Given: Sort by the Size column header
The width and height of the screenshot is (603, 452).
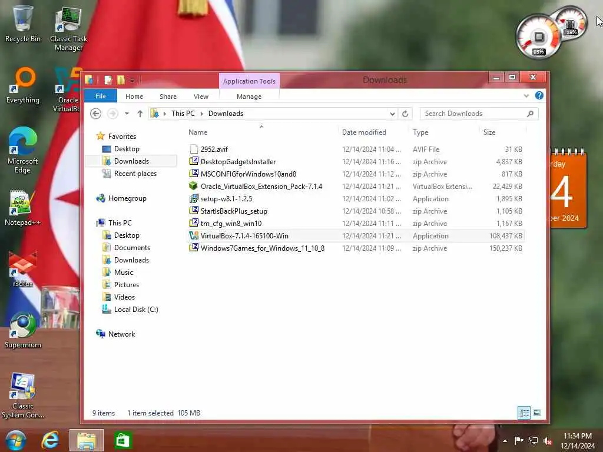Looking at the screenshot, I should (489, 132).
